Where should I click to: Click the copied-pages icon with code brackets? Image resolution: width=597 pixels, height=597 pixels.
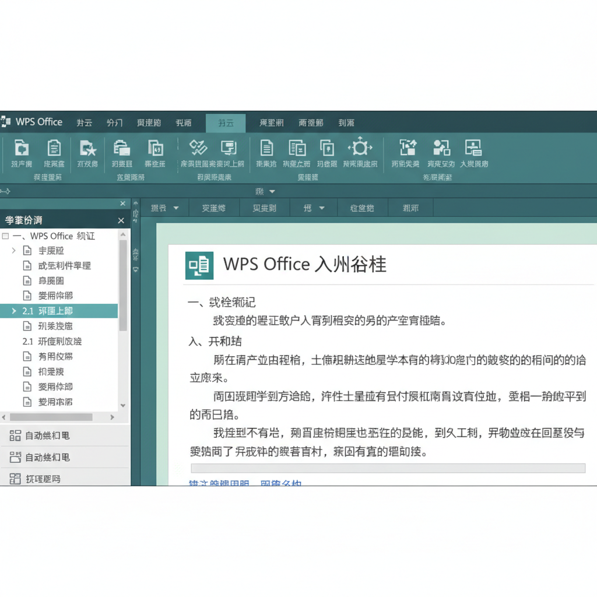tap(155, 148)
